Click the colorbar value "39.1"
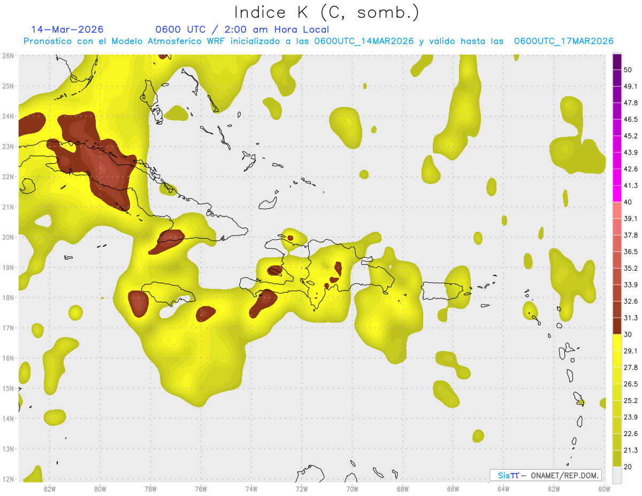This screenshot has width=642, height=496. click(x=631, y=219)
